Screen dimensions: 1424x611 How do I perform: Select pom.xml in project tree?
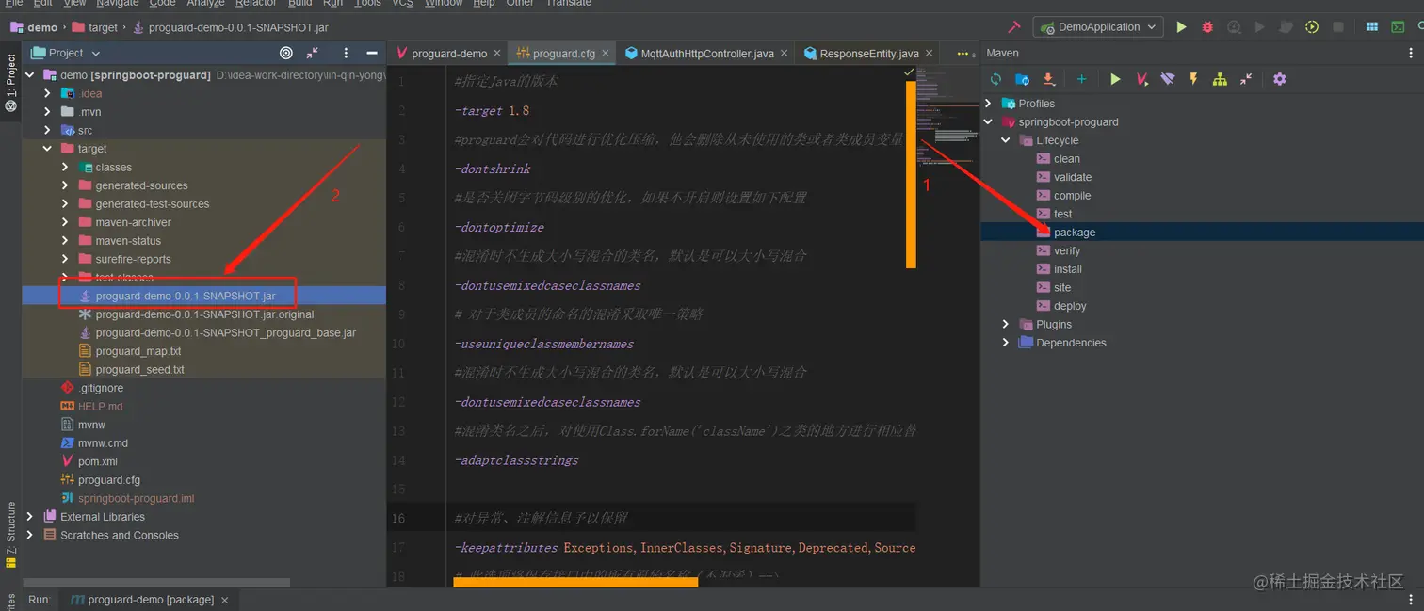[98, 461]
